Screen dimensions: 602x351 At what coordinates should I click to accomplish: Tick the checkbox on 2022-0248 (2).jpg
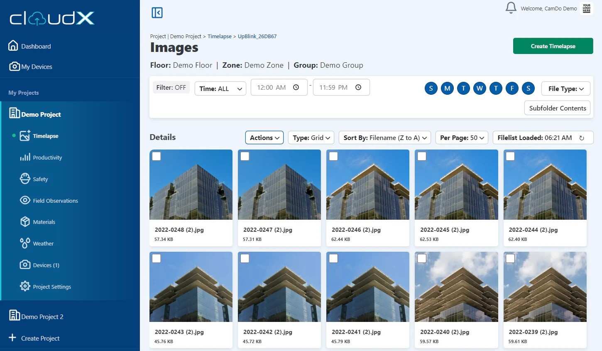(156, 156)
